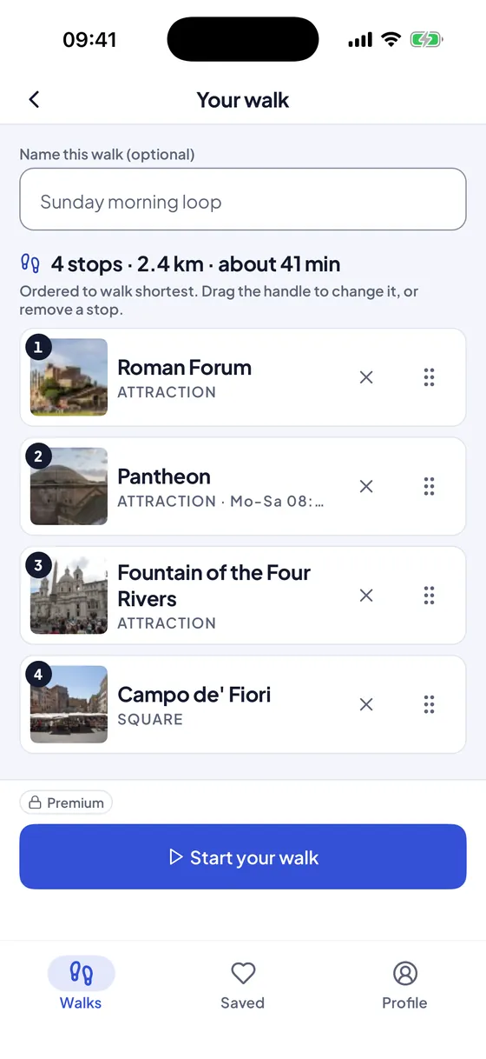The height and width of the screenshot is (1059, 486).
Task: Focus the walk name input field
Action: pos(243,199)
